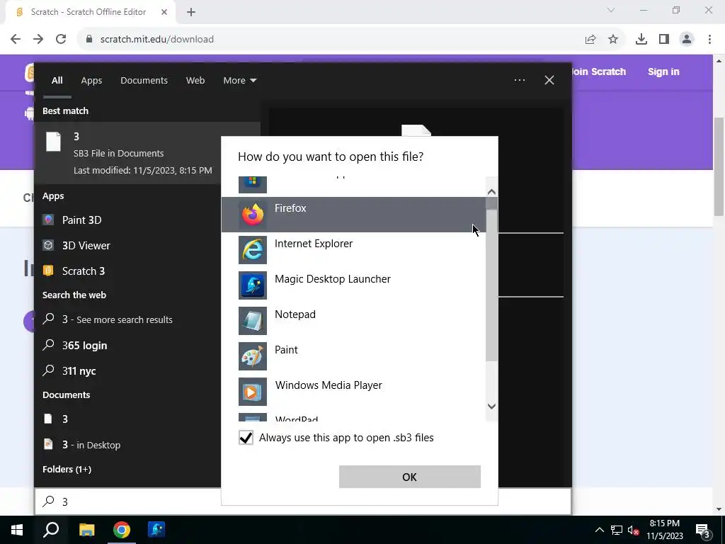Open taskbar search magnifier icon
Image resolution: width=725 pixels, height=544 pixels.
coord(51,530)
